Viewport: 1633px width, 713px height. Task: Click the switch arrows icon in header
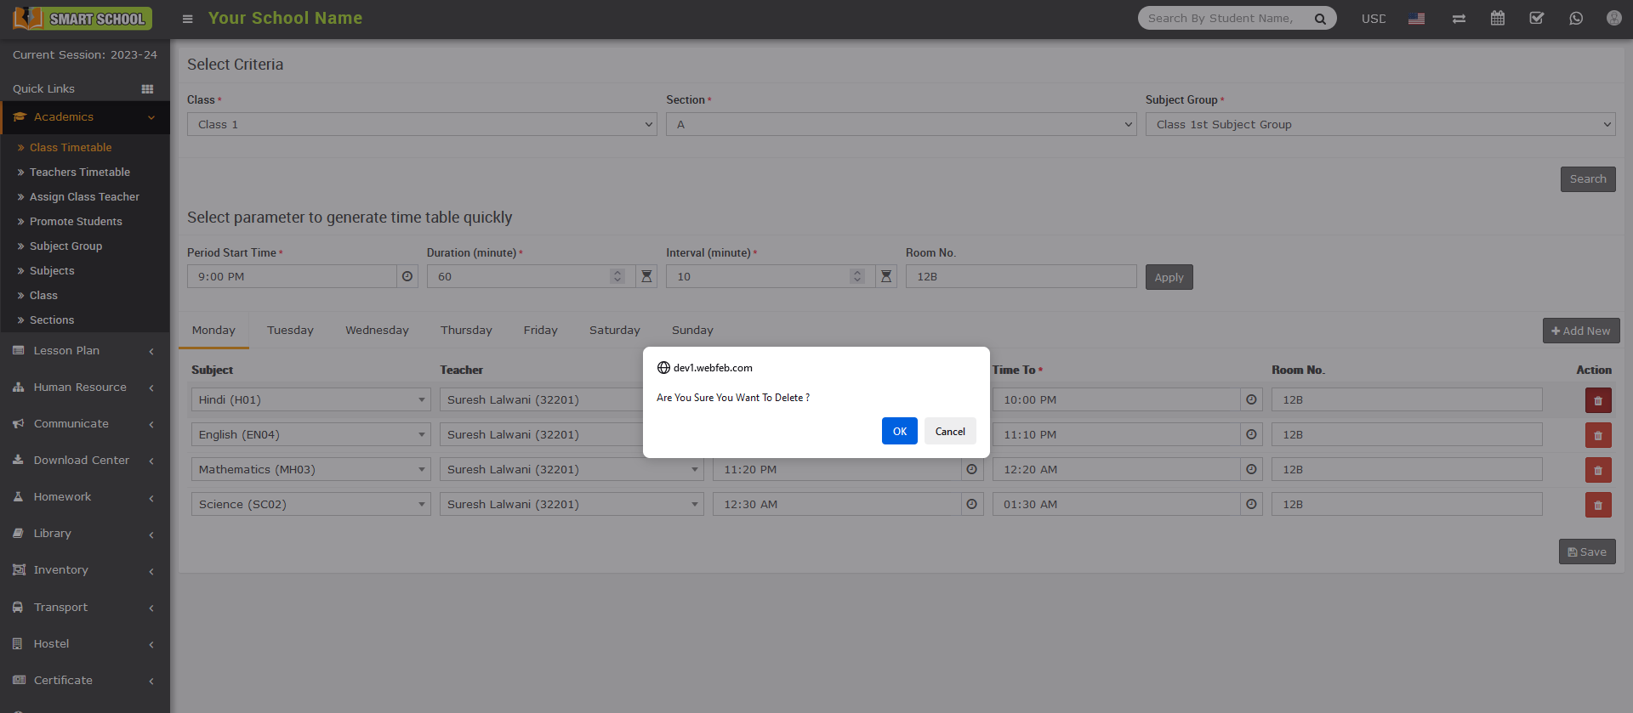[1459, 19]
